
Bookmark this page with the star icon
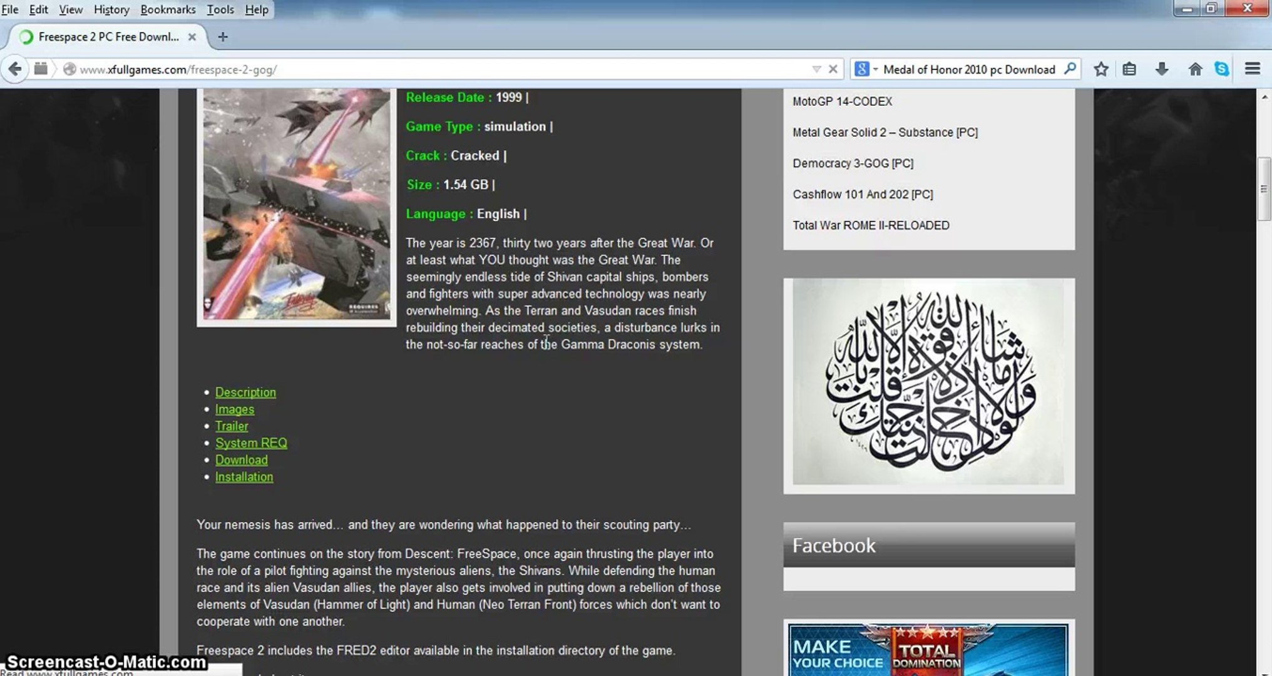tap(1101, 69)
